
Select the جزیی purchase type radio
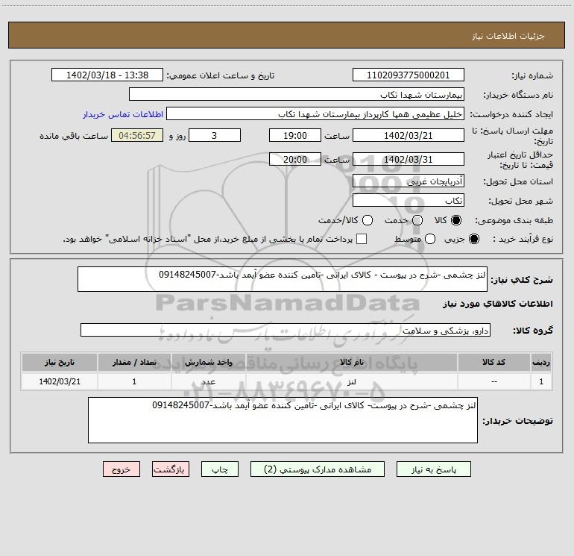click(x=473, y=239)
